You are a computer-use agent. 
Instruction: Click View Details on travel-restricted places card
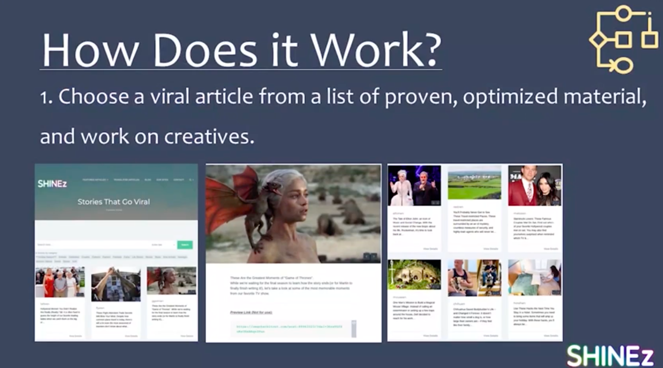pyautogui.click(x=491, y=249)
